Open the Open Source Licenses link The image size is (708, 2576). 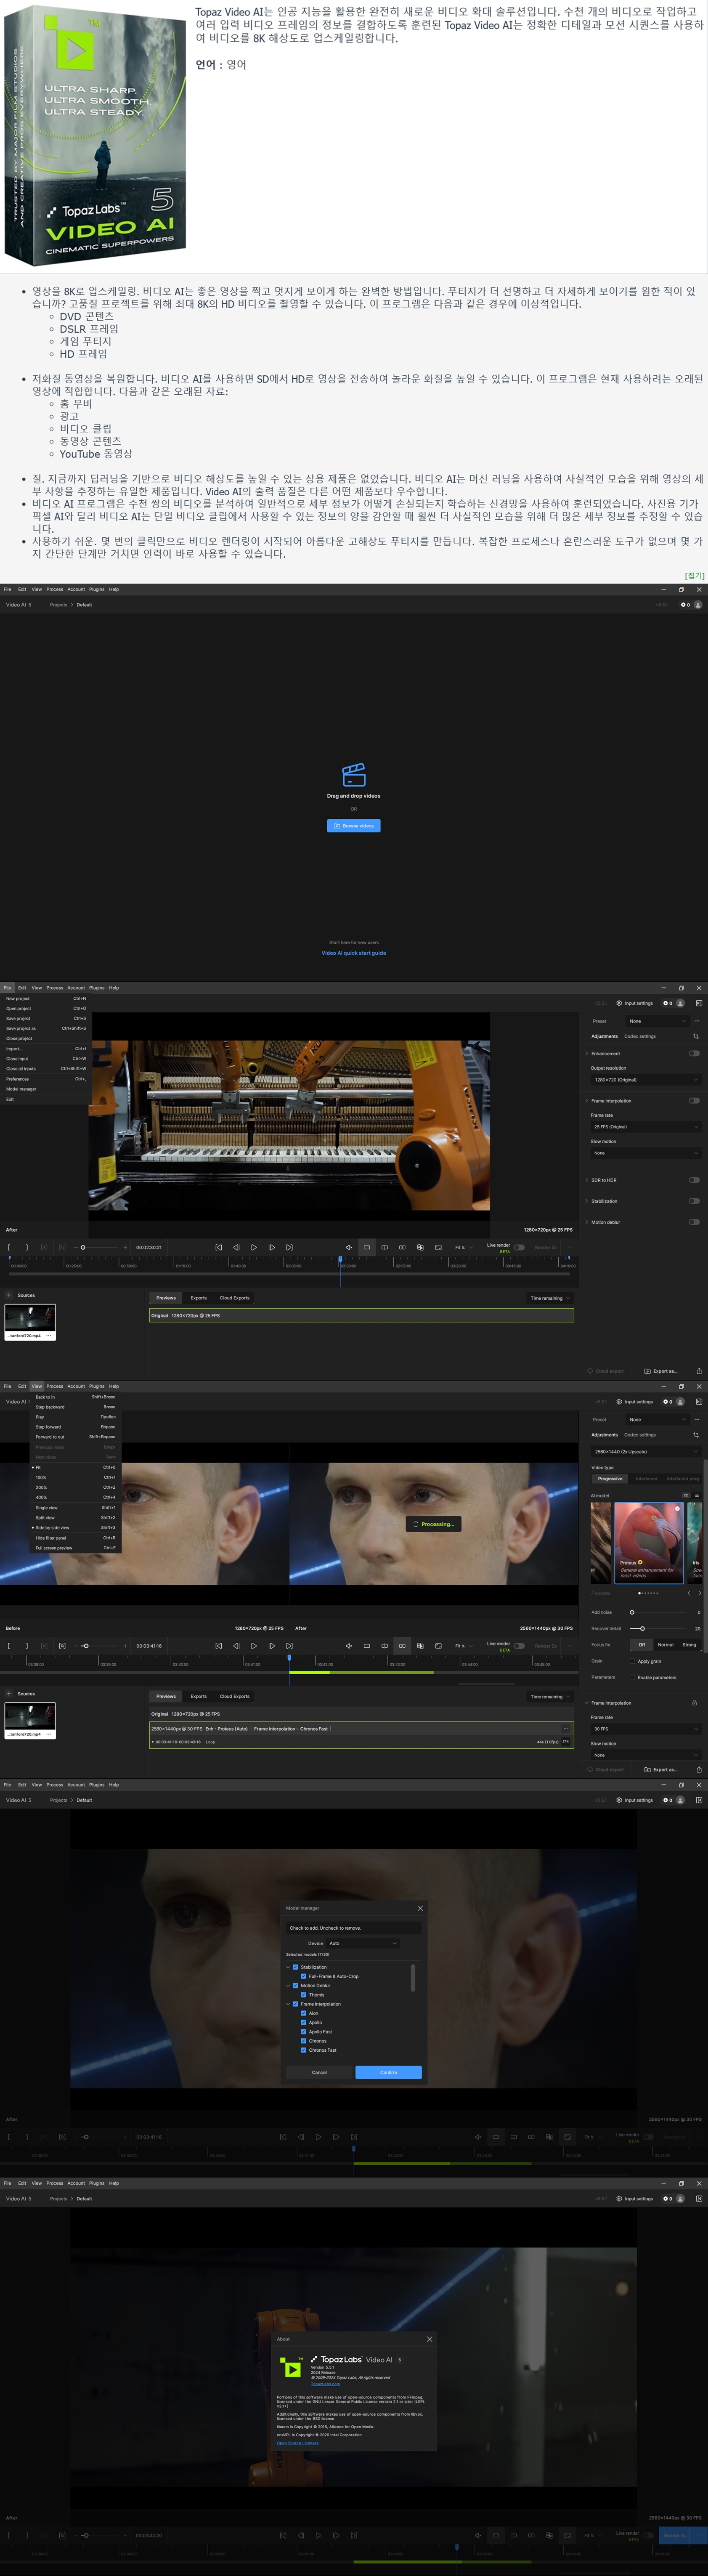tap(297, 2443)
